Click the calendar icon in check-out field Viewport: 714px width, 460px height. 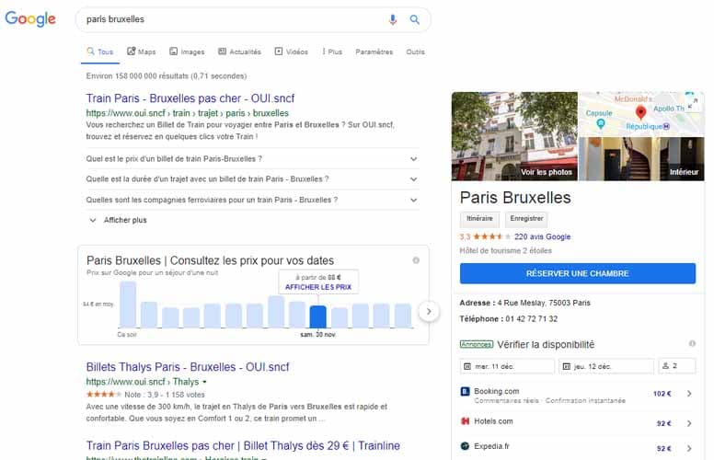pos(567,366)
